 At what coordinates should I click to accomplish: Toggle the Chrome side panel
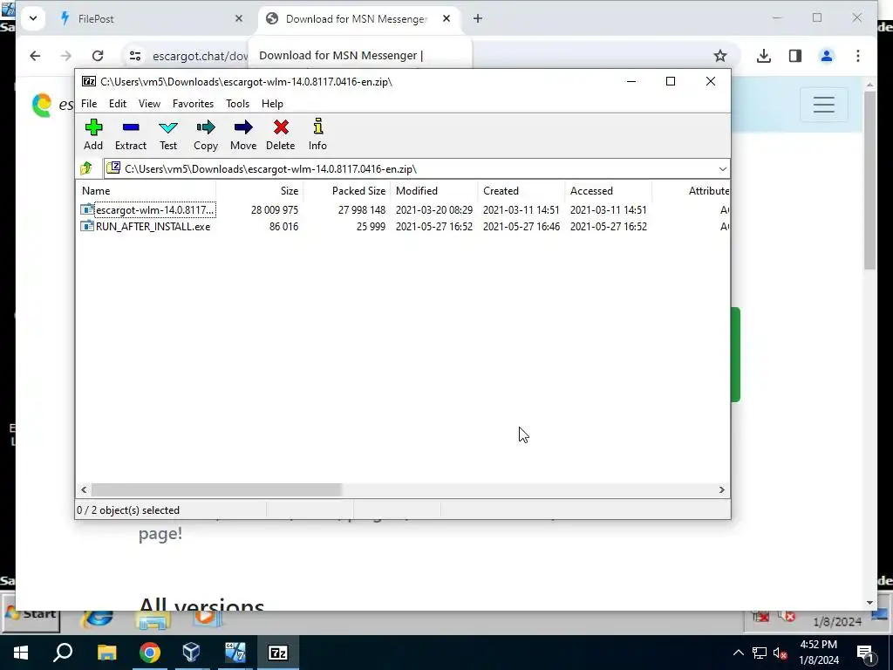click(x=795, y=56)
